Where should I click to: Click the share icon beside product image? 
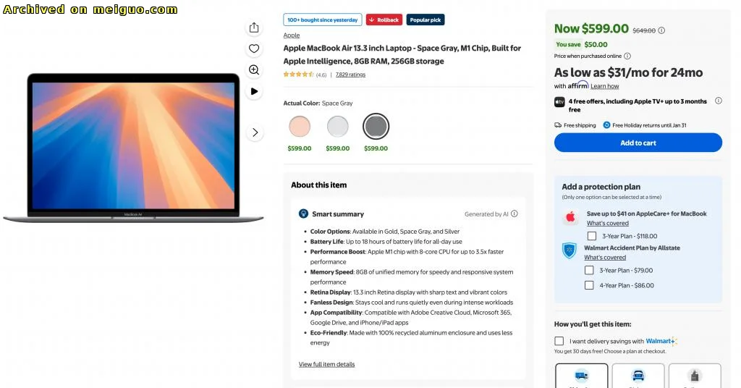[254, 28]
